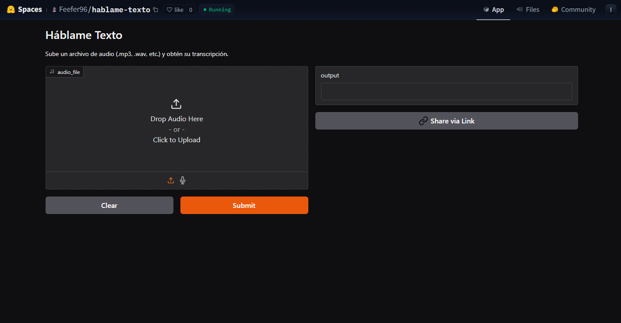This screenshot has width=621, height=323.
Task: Click the Háblame Texto heading
Action: (x=84, y=35)
